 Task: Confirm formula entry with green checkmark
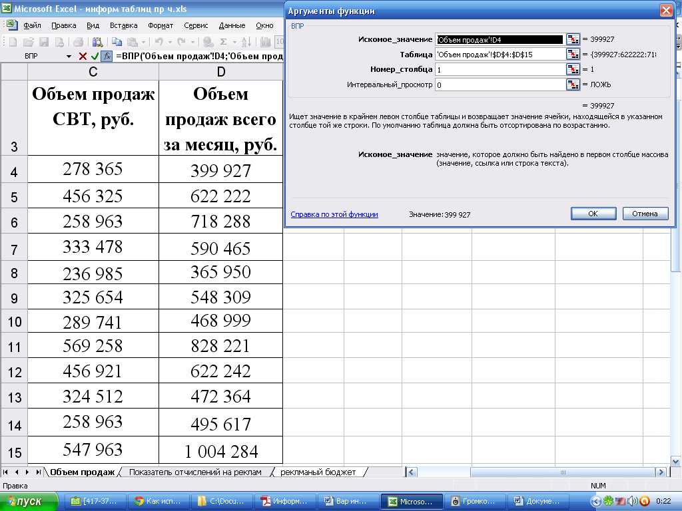coord(95,56)
